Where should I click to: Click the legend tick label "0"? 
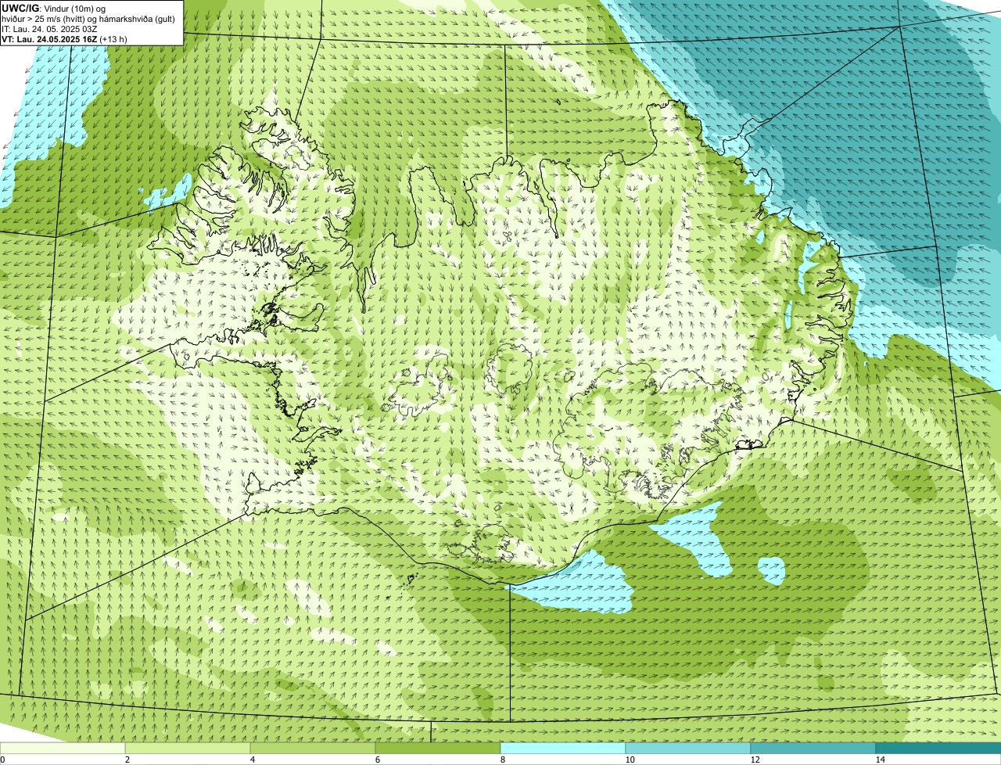point(2,760)
